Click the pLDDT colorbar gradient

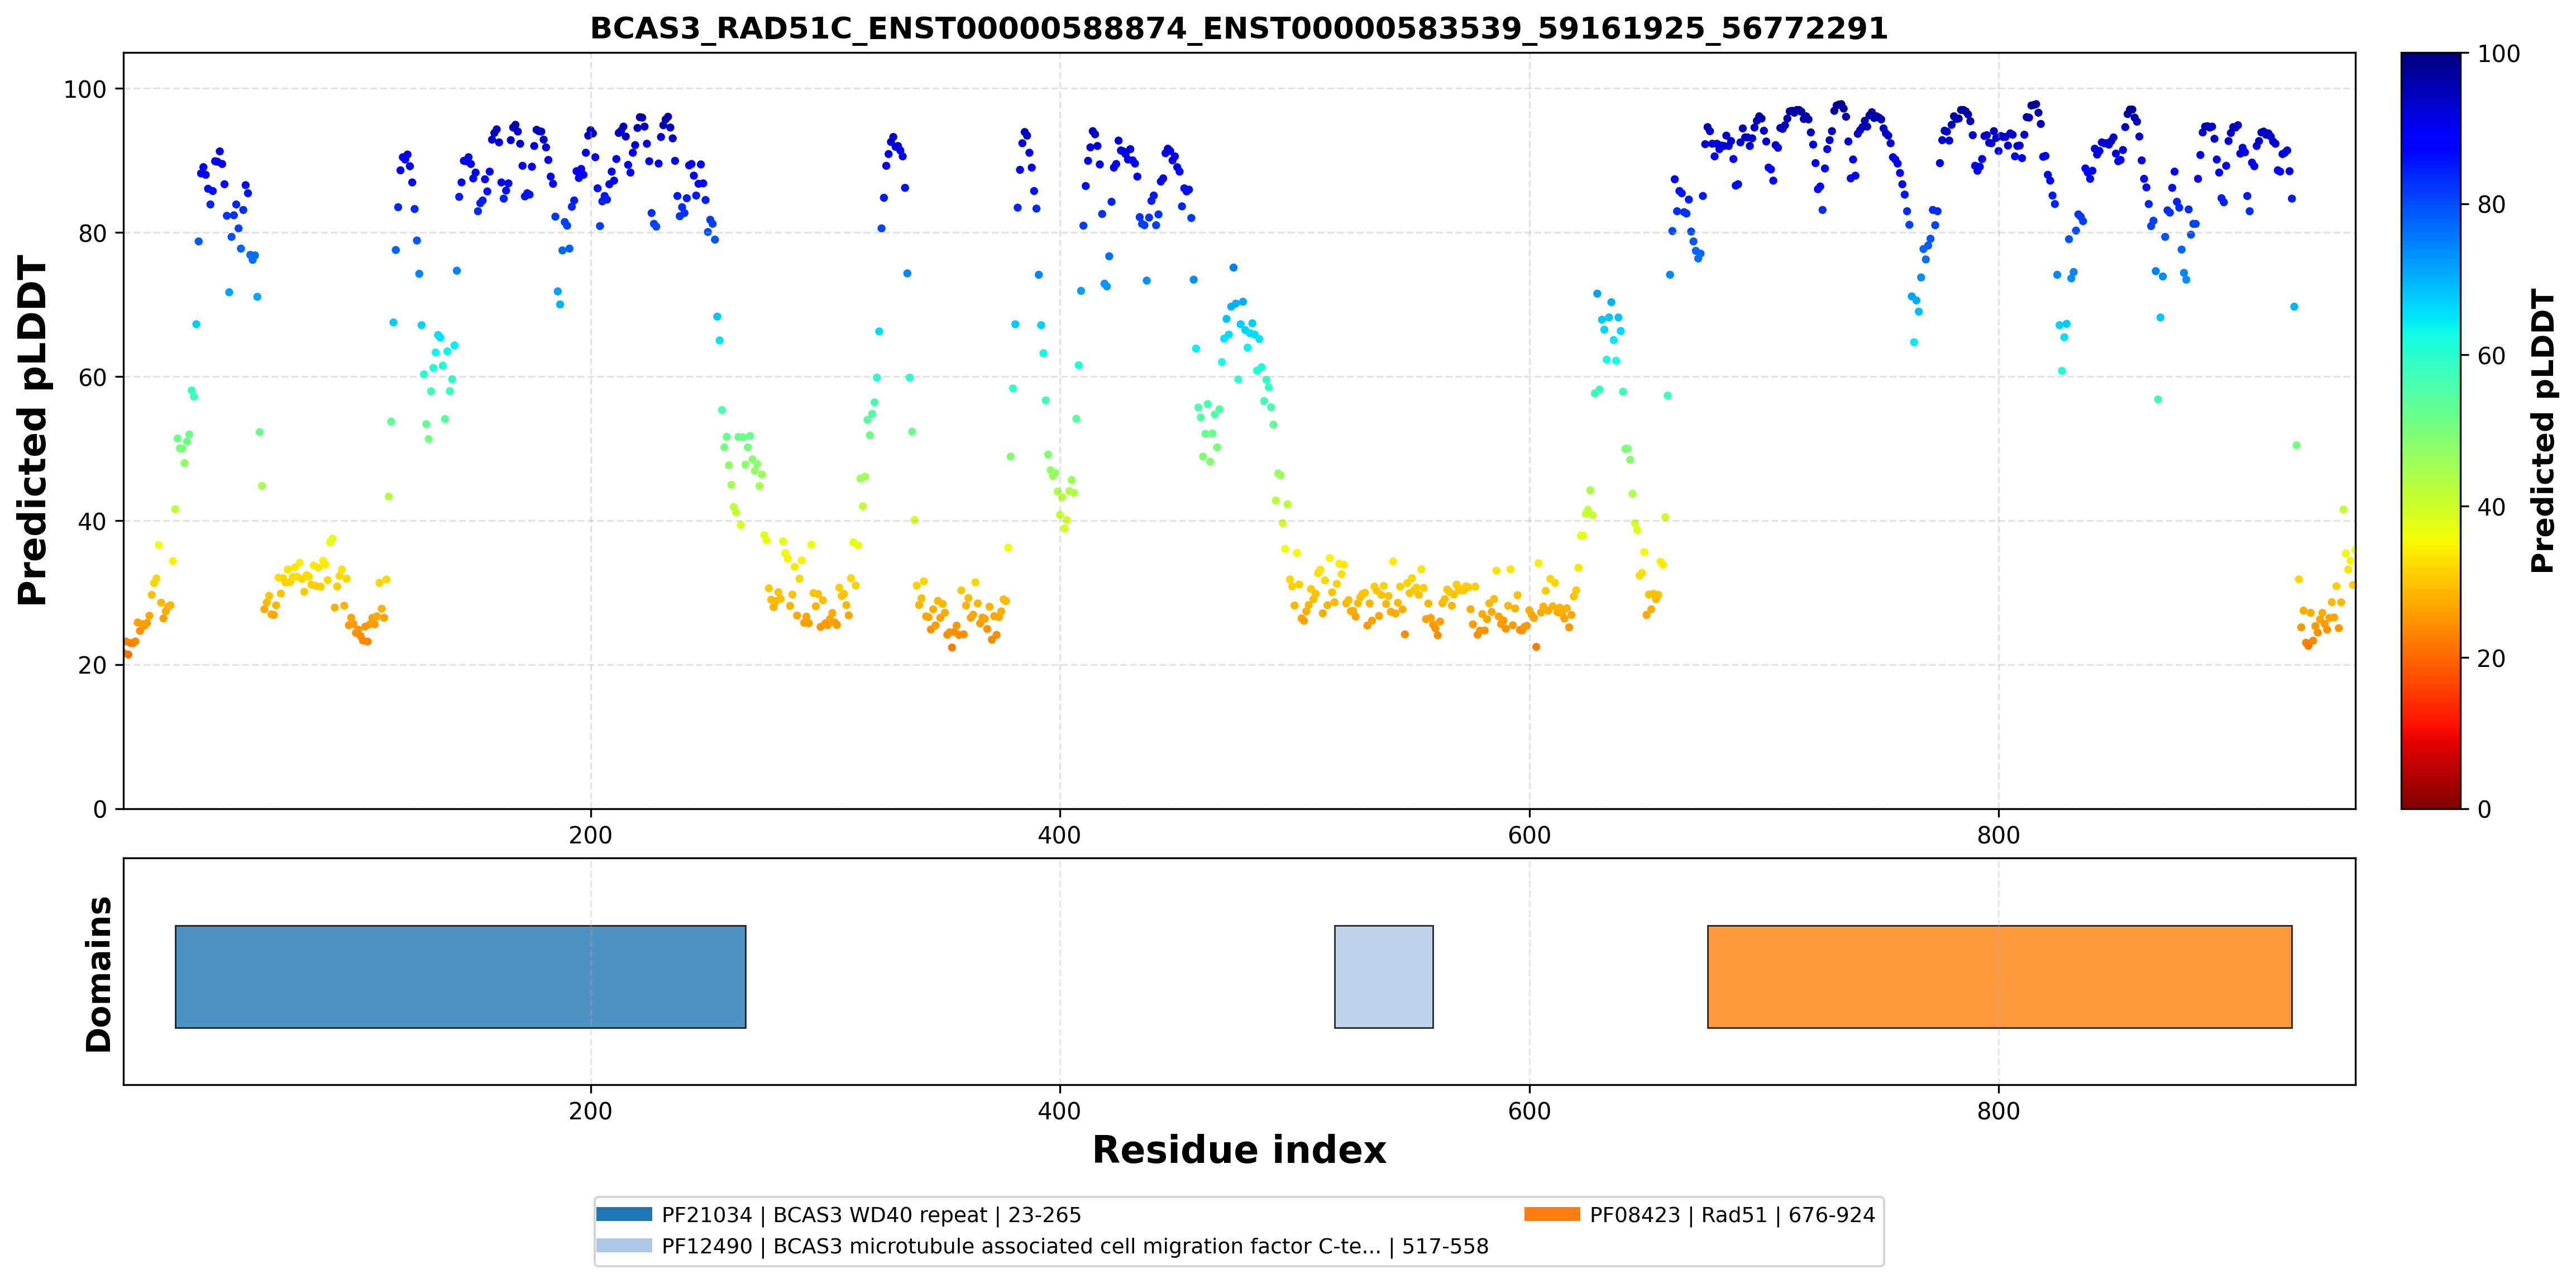coord(2430,430)
